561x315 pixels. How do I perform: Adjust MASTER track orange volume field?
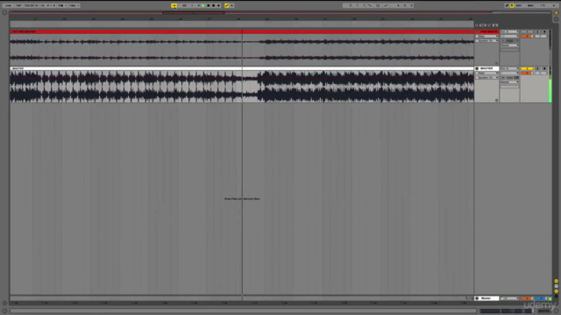coord(527,73)
